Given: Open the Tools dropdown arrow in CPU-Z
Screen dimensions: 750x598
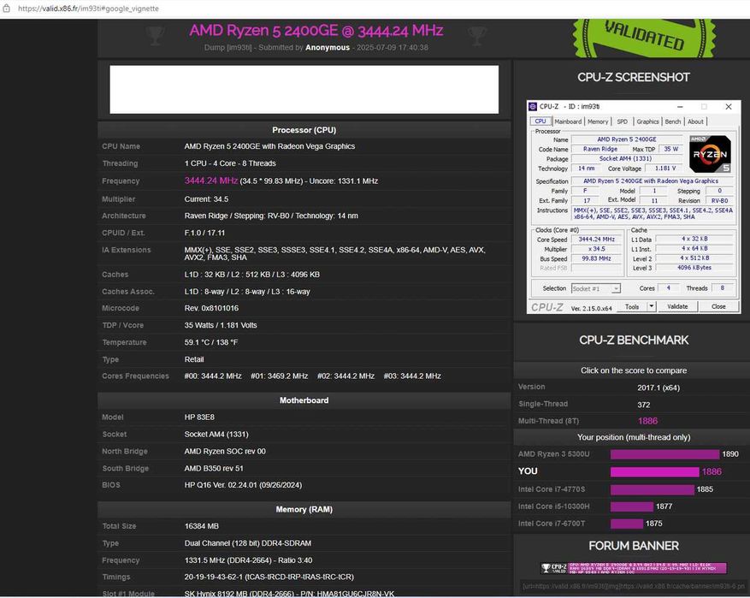Looking at the screenshot, I should pos(651,306).
